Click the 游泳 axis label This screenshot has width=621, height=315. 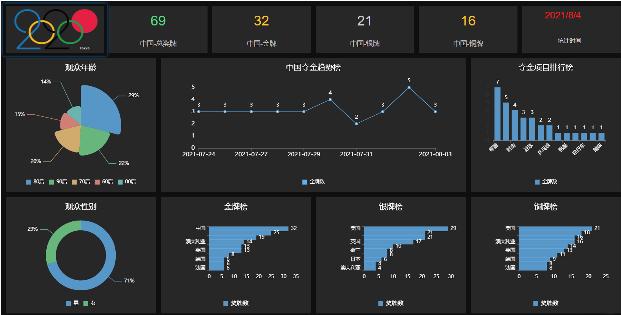528,148
